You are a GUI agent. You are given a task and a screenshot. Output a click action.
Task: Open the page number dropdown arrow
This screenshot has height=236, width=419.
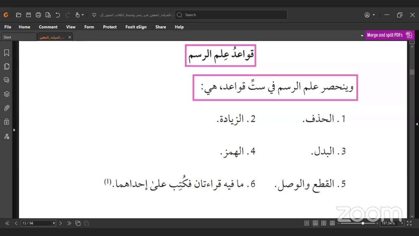pos(54,223)
